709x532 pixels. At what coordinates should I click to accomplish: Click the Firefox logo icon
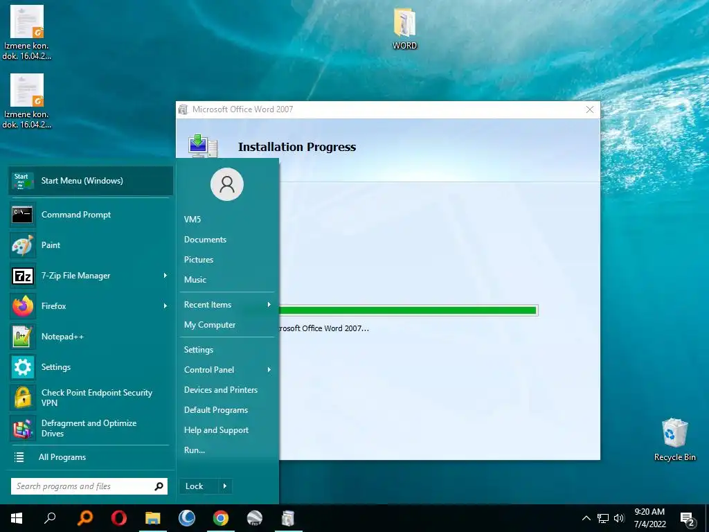[23, 305]
